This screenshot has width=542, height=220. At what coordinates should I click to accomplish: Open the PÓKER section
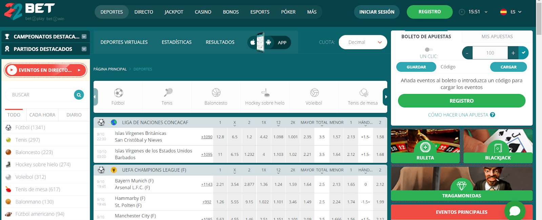(x=288, y=12)
